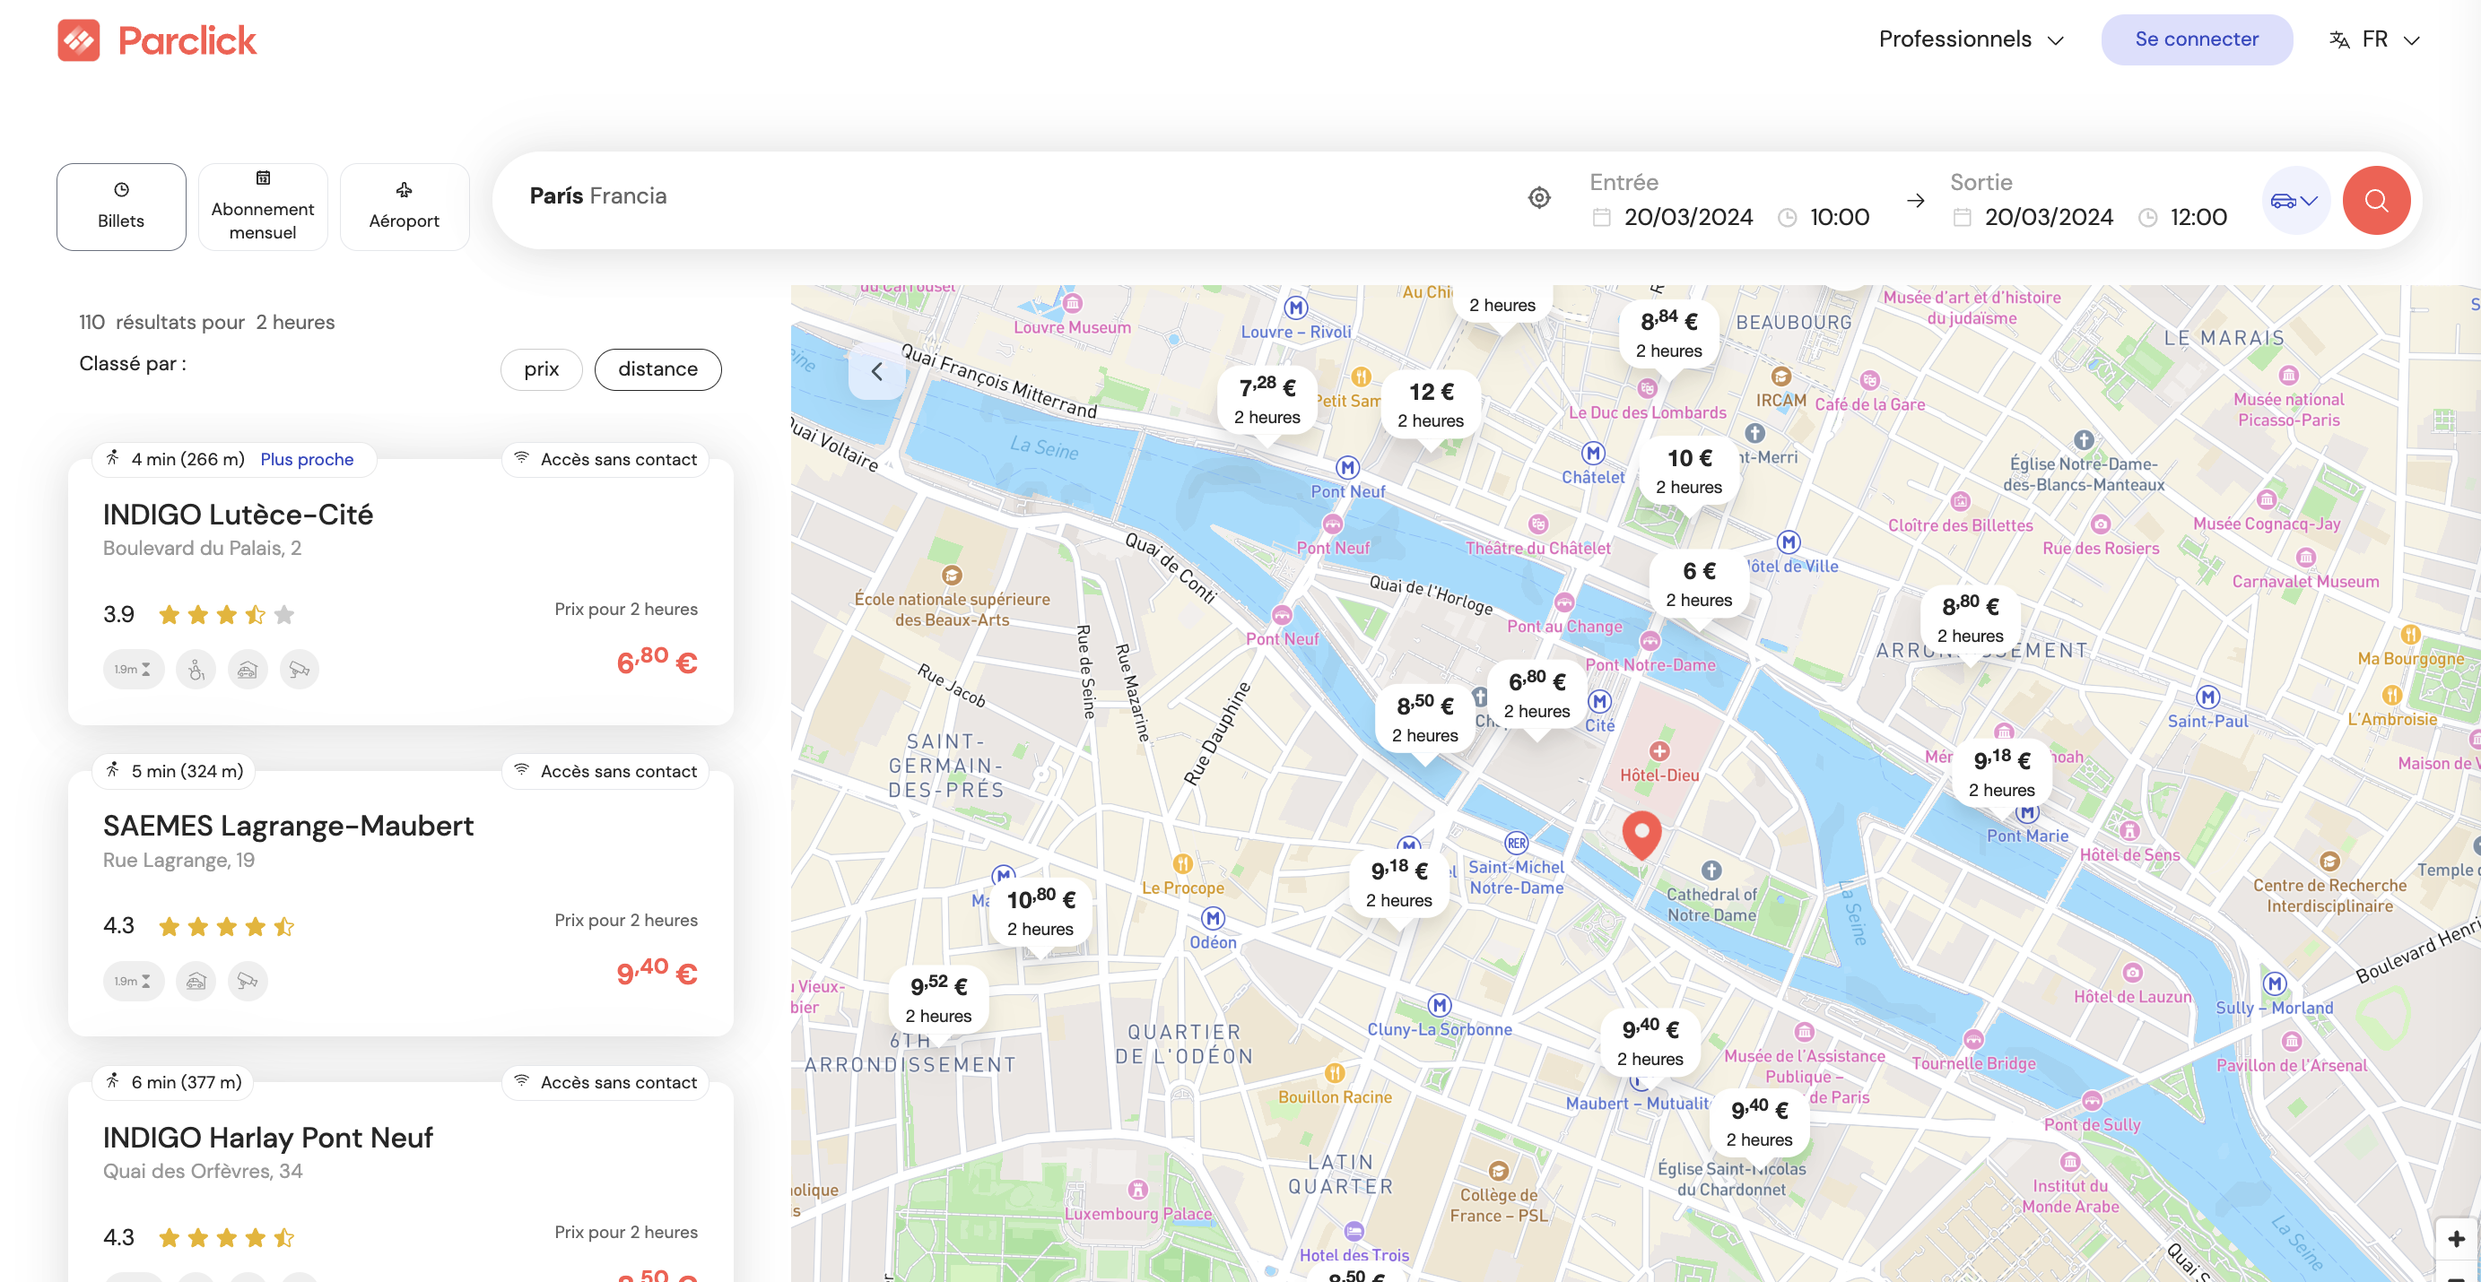Click the wheelchair accessibility icon on INDIGO Lutèce-Cité
The image size is (2481, 1282).
tap(196, 668)
